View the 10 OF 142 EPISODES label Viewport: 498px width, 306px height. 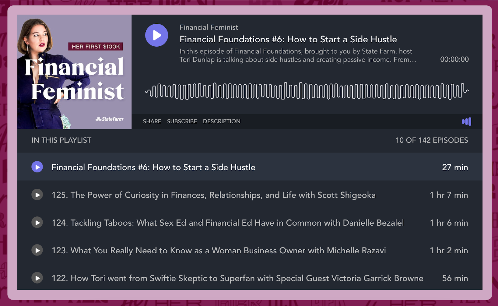[431, 140]
